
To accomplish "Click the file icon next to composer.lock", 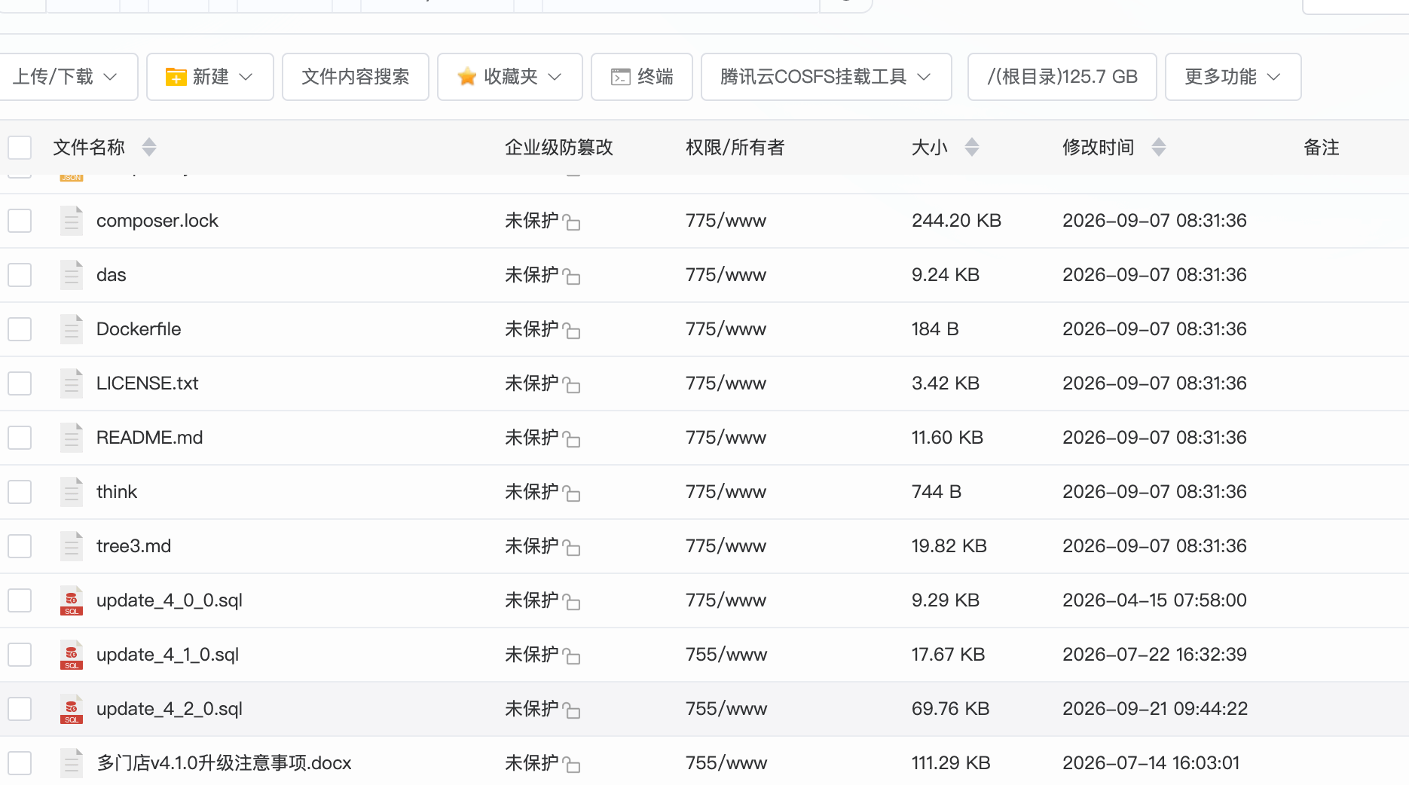I will click(72, 221).
